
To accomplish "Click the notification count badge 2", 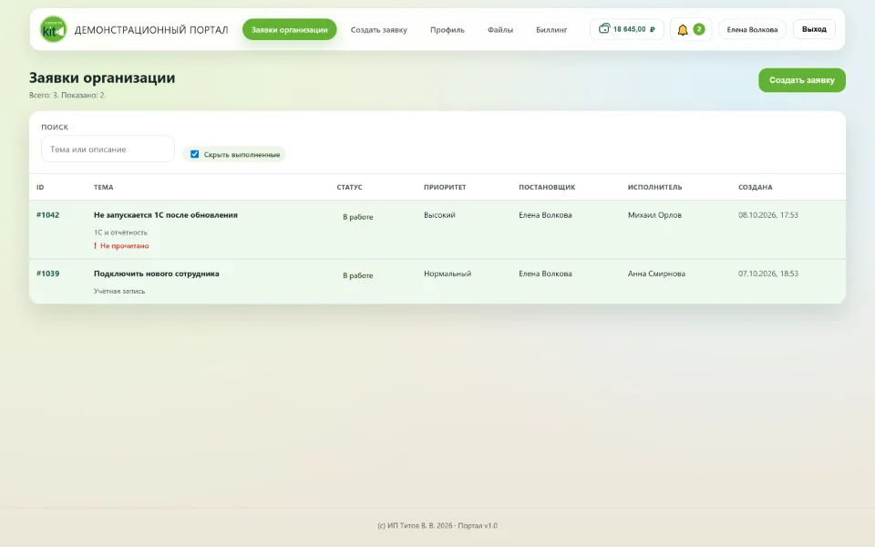I will 699,29.
